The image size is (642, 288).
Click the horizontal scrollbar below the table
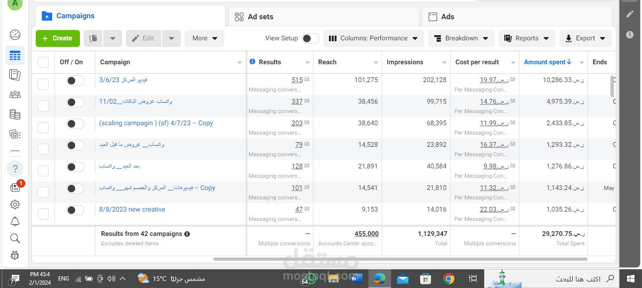tap(400, 259)
